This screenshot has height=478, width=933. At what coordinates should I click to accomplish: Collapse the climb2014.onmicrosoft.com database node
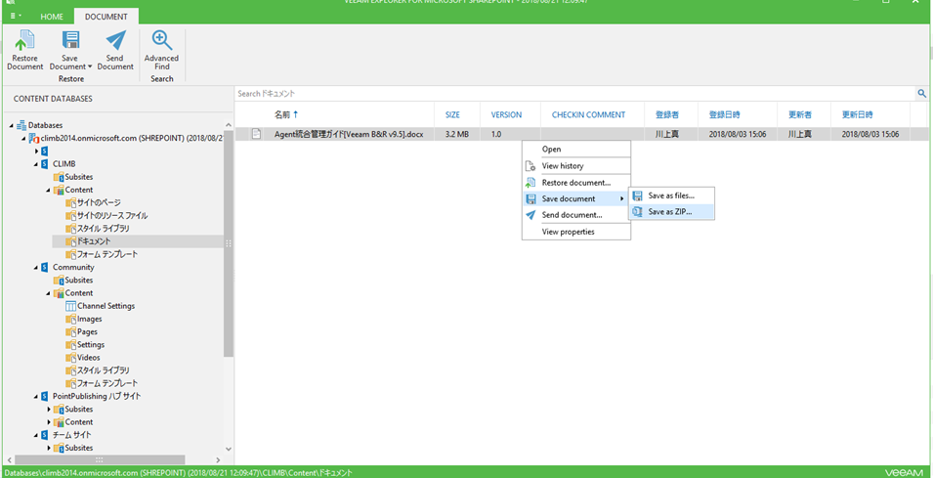pyautogui.click(x=23, y=139)
